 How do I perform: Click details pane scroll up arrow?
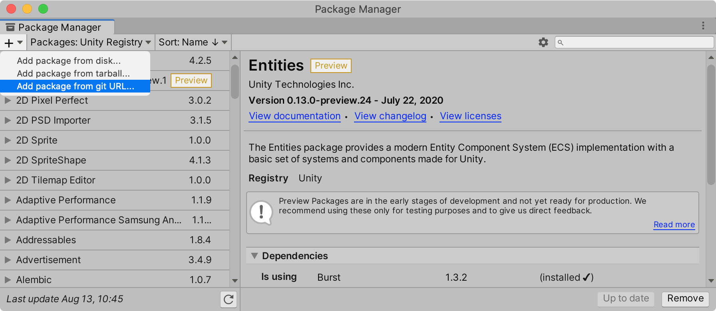point(711,57)
